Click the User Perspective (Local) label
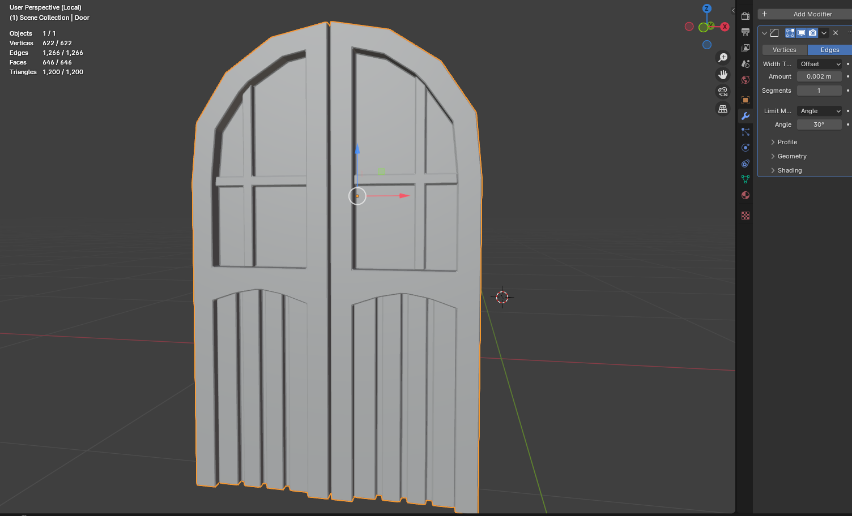 (45, 7)
